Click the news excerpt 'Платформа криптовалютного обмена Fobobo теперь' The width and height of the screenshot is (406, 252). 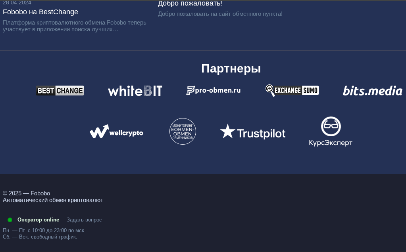[75, 23]
